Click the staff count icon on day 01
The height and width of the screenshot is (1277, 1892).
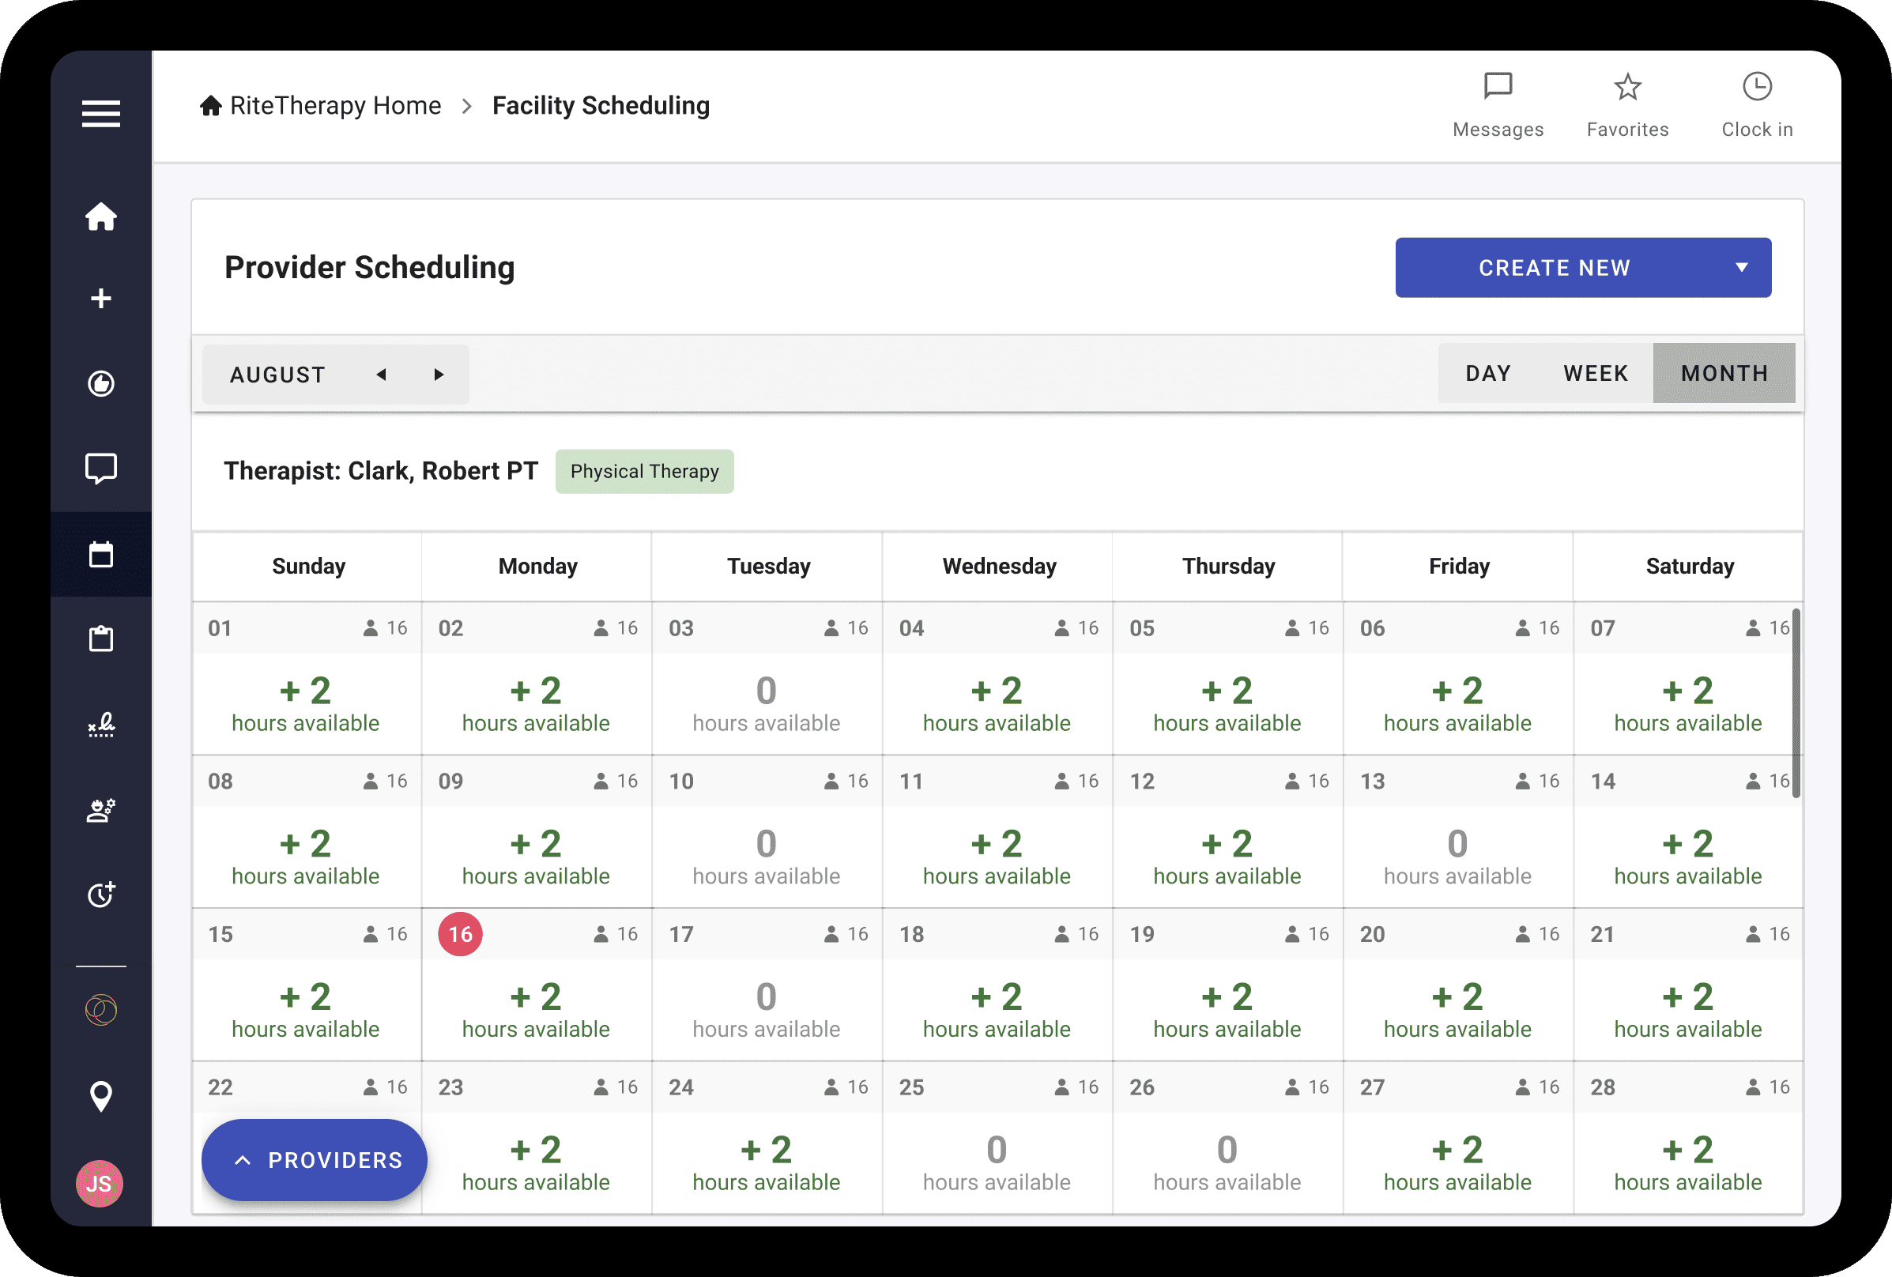371,627
